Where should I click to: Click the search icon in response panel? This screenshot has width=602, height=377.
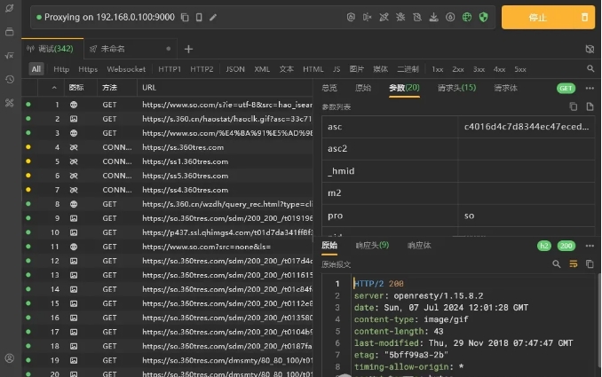pos(557,263)
